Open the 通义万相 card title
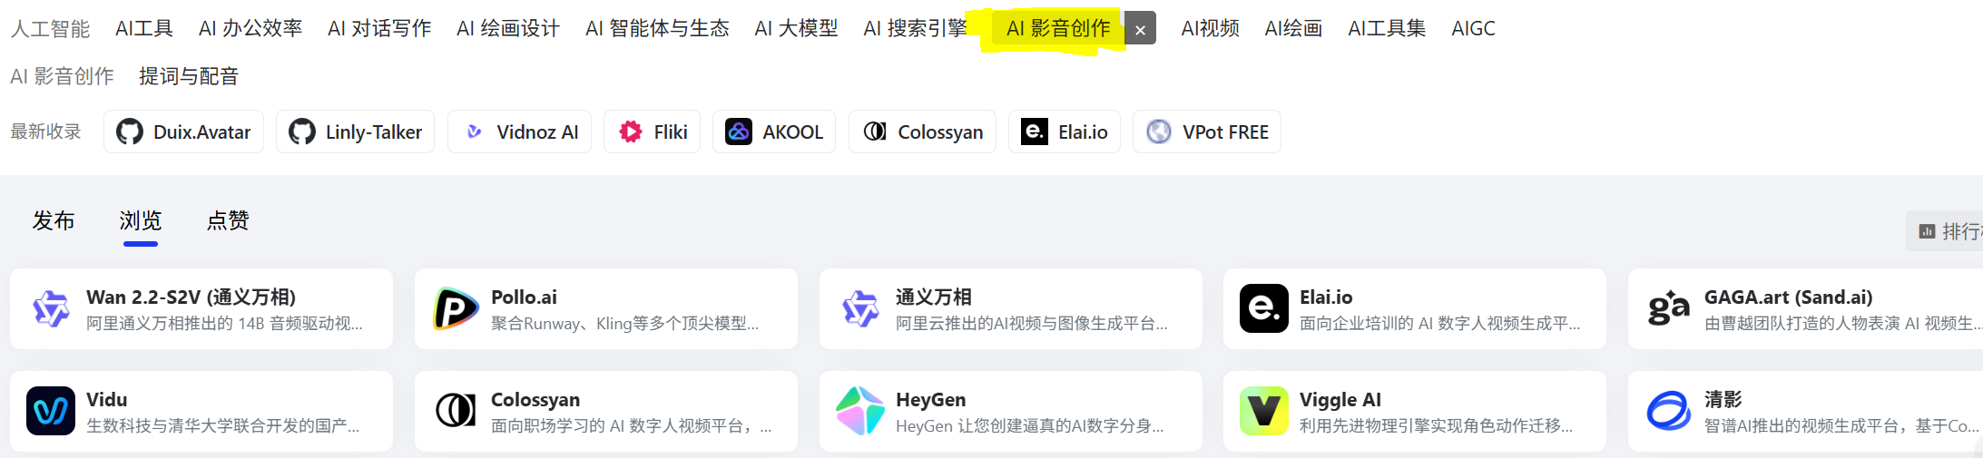This screenshot has height=458, width=1983. [x=933, y=297]
